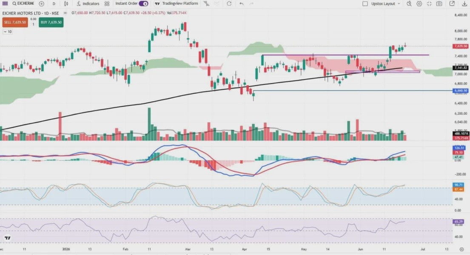This screenshot has width=470, height=255.
Task: Open the candlestick chart style selector
Action: (66, 3)
